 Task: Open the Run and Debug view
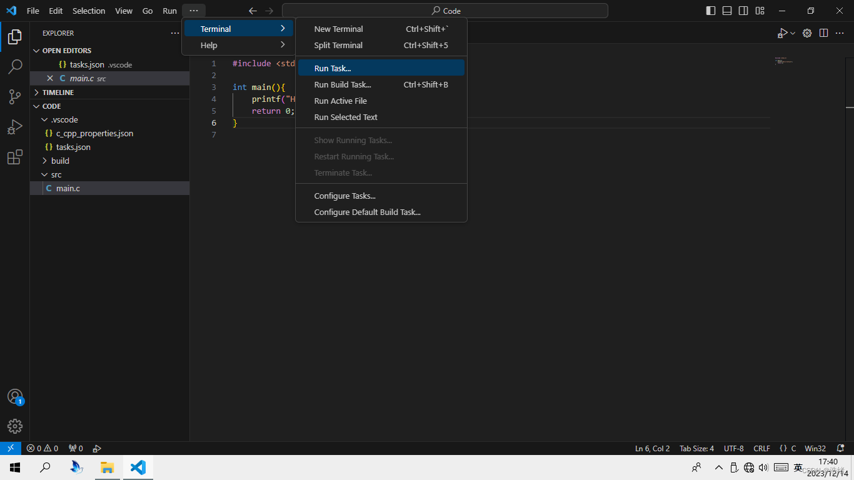(15, 127)
